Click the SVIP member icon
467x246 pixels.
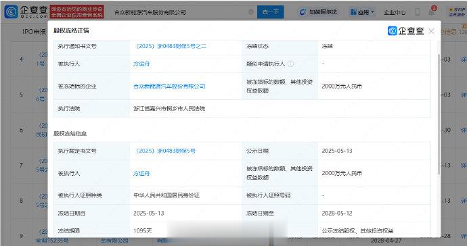(457, 12)
